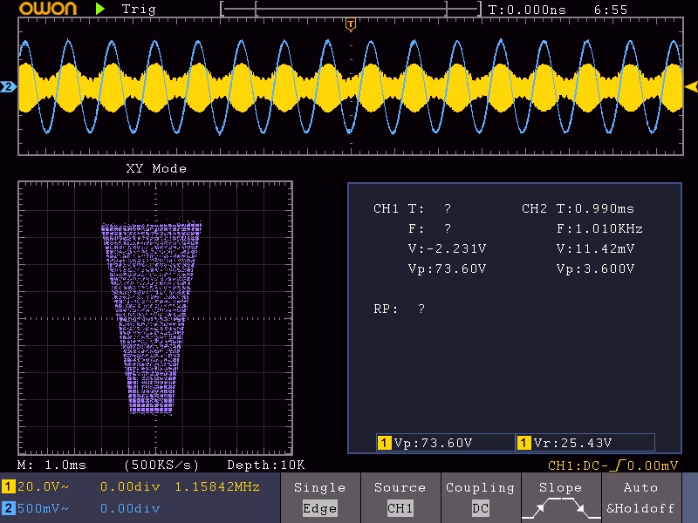The height and width of the screenshot is (523, 698).
Task: Click the 1.15842MHz frequency counter readout
Action: pos(217,486)
